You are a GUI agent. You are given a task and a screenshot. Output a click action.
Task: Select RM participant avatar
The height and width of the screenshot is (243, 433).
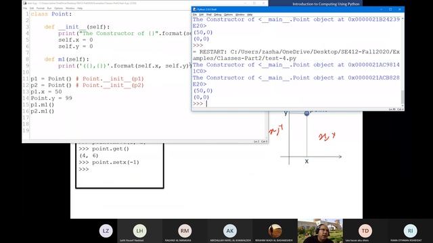[185, 231]
